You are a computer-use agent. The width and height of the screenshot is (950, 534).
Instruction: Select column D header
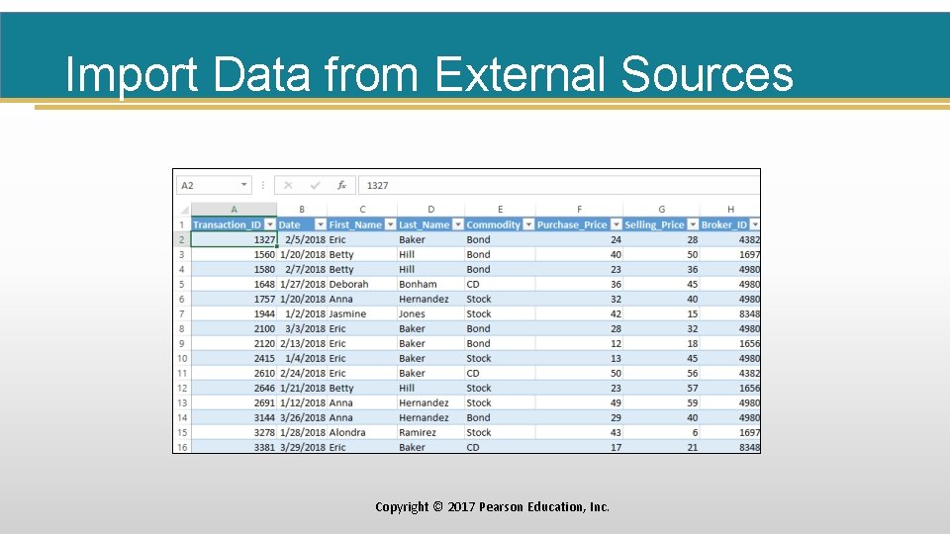click(x=430, y=210)
